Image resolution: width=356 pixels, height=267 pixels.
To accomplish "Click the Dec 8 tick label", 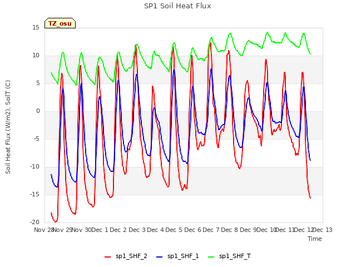I will click(229, 230).
